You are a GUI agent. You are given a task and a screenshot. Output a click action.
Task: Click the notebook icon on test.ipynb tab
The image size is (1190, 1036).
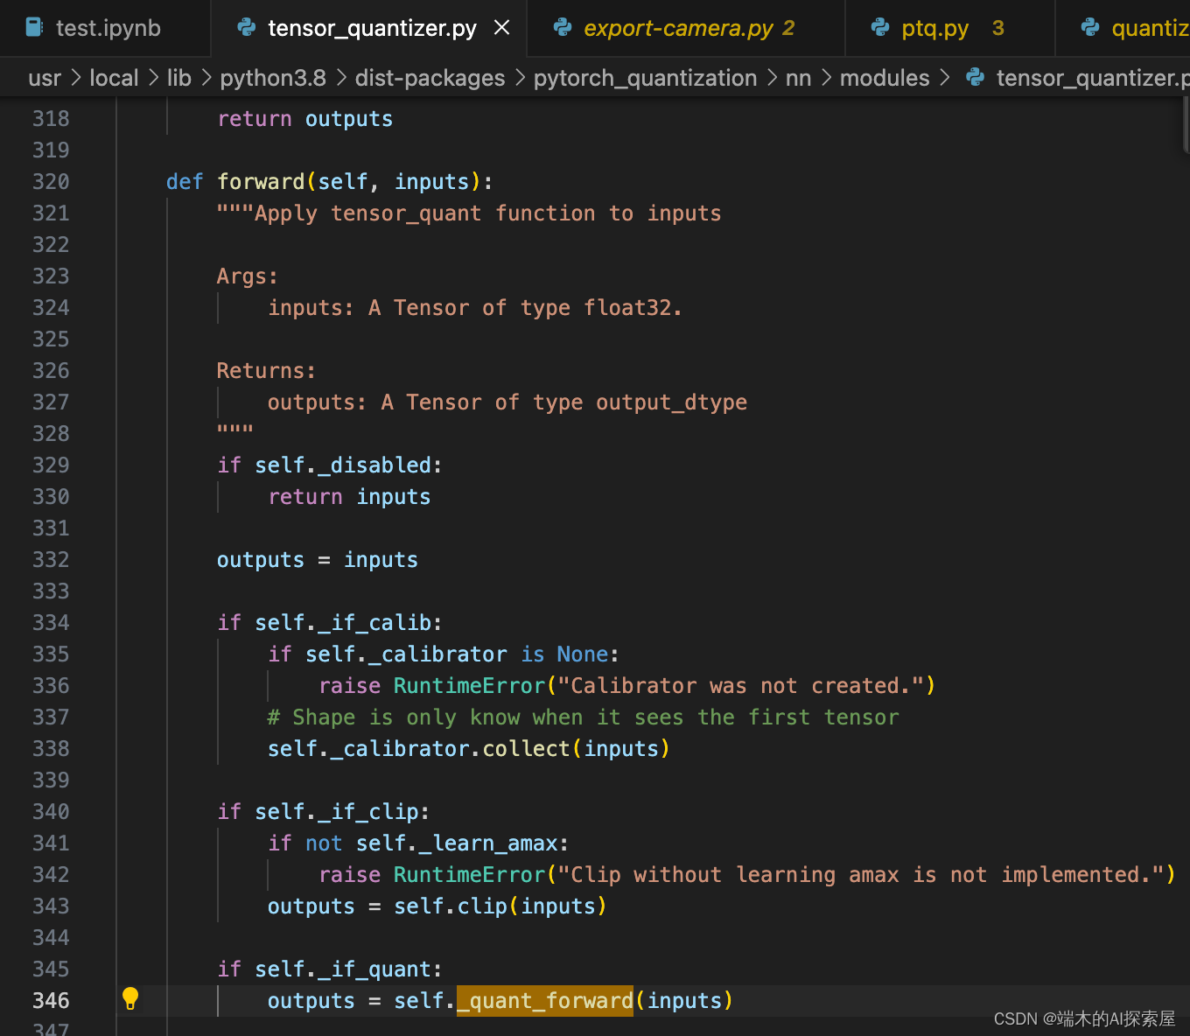[35, 27]
